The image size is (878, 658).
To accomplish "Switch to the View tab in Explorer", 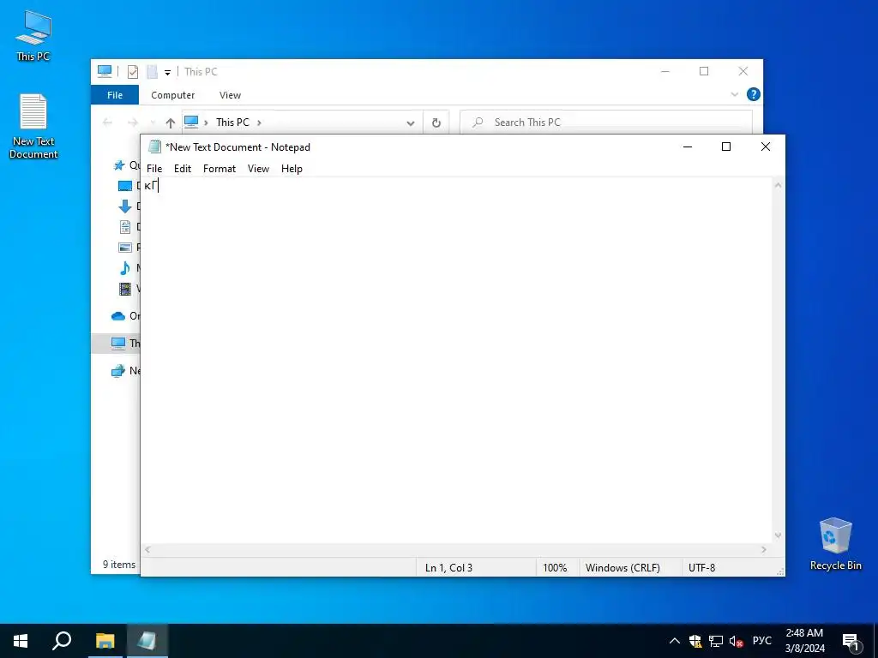I will (230, 95).
